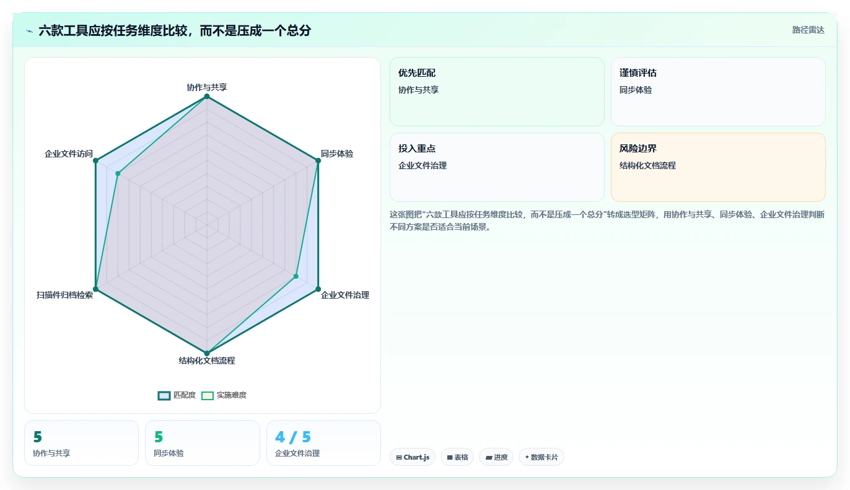Image resolution: width=850 pixels, height=490 pixels.
Task: Click the stat card showing 5 同步体验
Action: pyautogui.click(x=203, y=443)
